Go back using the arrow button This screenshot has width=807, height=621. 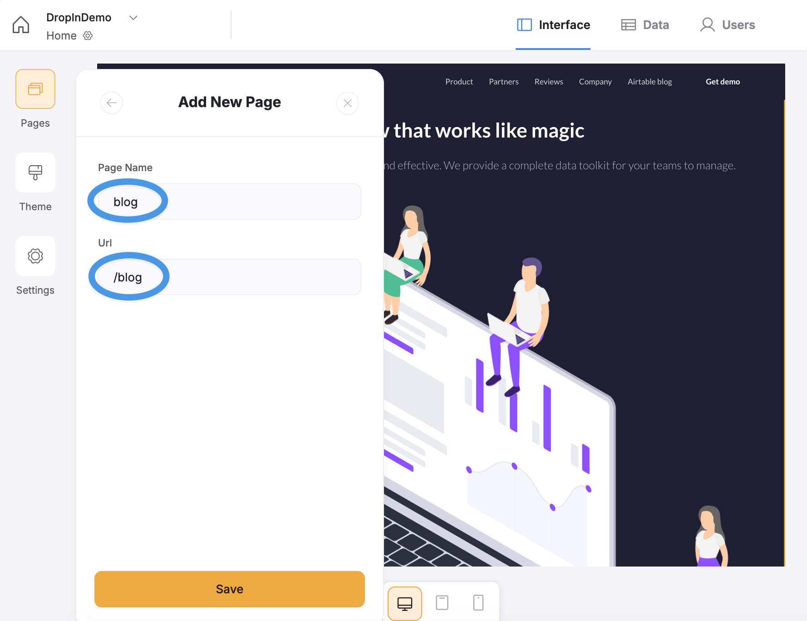[112, 103]
